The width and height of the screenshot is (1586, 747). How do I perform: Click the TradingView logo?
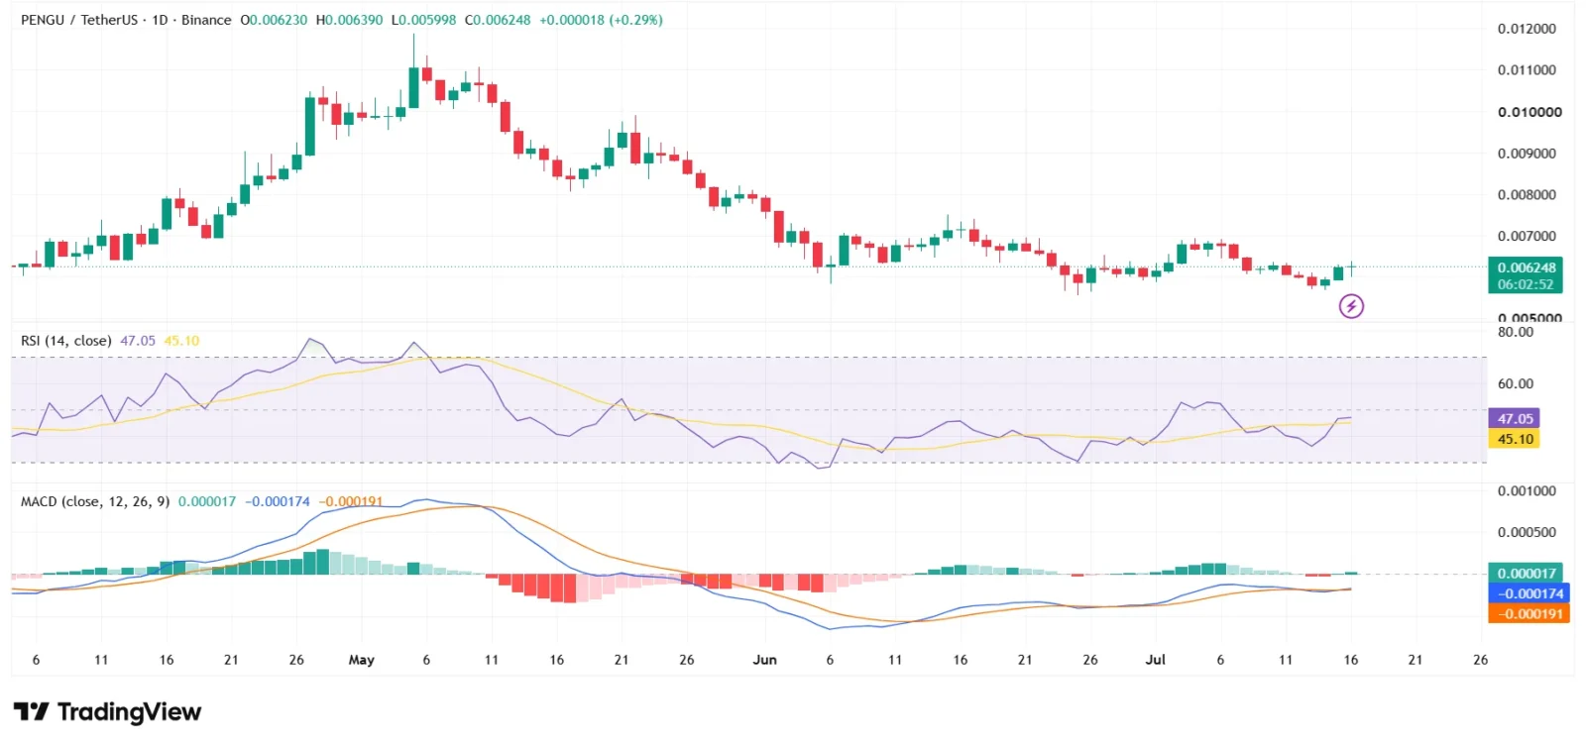(x=107, y=711)
